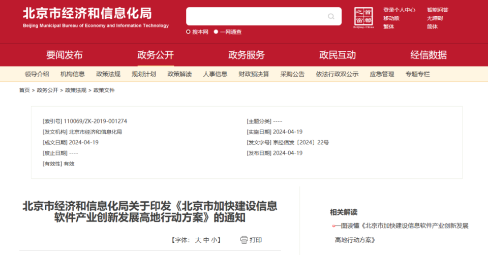Image resolution: width=488 pixels, height=255 pixels.
Task: Click the search magnifier icon
Action: click(x=331, y=16)
